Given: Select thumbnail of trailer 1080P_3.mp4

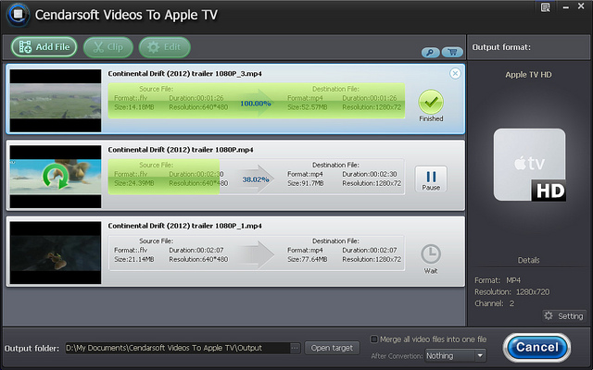Looking at the screenshot, I should tap(56, 101).
